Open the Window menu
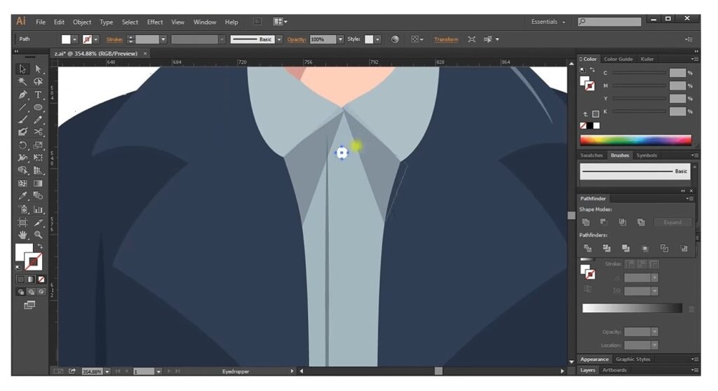The image size is (718, 391). (205, 22)
